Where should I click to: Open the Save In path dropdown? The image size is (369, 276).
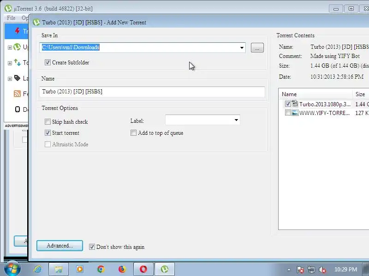pyautogui.click(x=242, y=48)
